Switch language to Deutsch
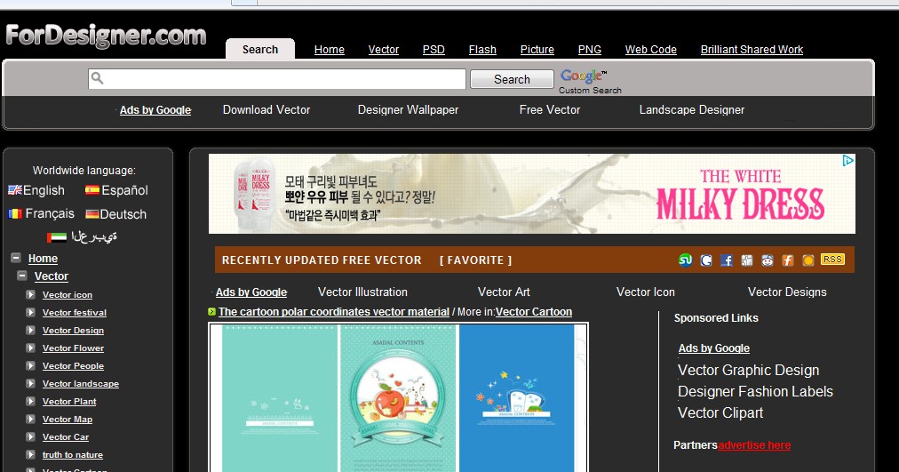The width and height of the screenshot is (899, 472). pyautogui.click(x=123, y=214)
